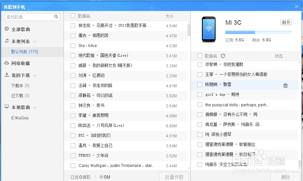Select phone song 纯 梁祝小提琴
The height and width of the screenshot is (181, 303).
[245, 135]
